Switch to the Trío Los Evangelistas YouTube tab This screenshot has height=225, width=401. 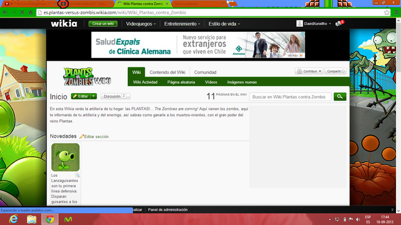(29, 4)
